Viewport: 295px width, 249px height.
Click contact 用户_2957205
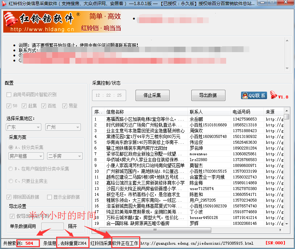(x=203, y=201)
